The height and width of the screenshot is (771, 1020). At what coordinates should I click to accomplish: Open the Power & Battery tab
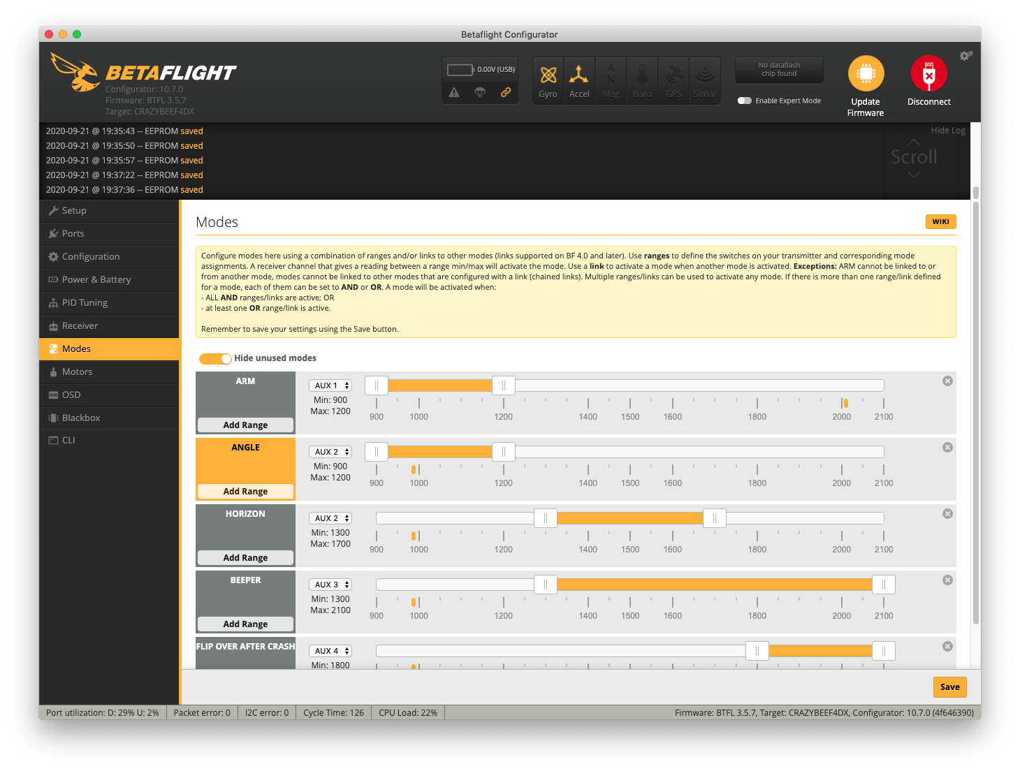(x=109, y=280)
